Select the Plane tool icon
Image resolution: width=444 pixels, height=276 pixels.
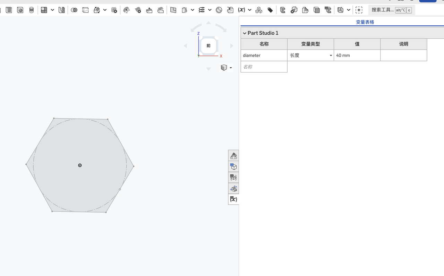tap(173, 10)
